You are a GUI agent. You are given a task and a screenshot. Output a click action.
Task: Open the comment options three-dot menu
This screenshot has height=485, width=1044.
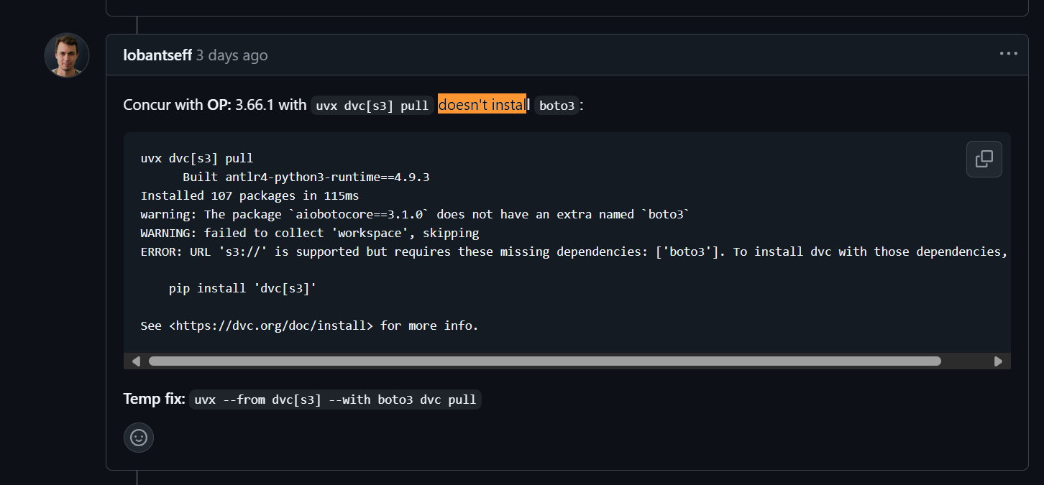click(1008, 54)
